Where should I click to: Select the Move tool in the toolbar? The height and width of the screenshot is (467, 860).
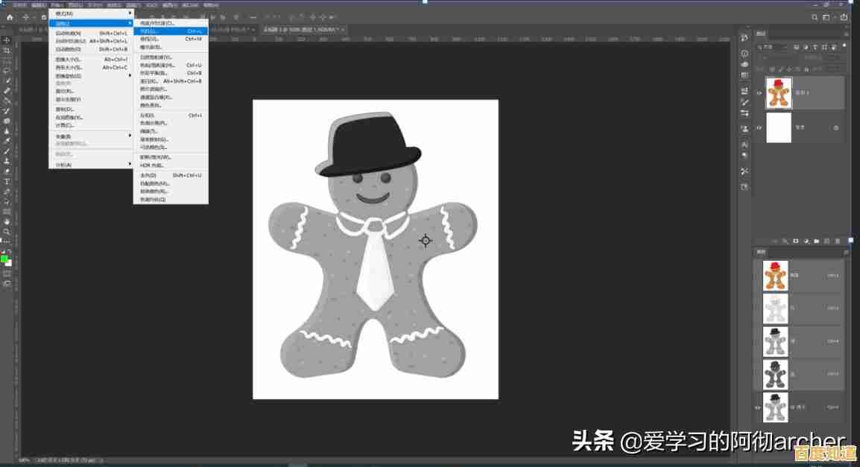[x=7, y=39]
